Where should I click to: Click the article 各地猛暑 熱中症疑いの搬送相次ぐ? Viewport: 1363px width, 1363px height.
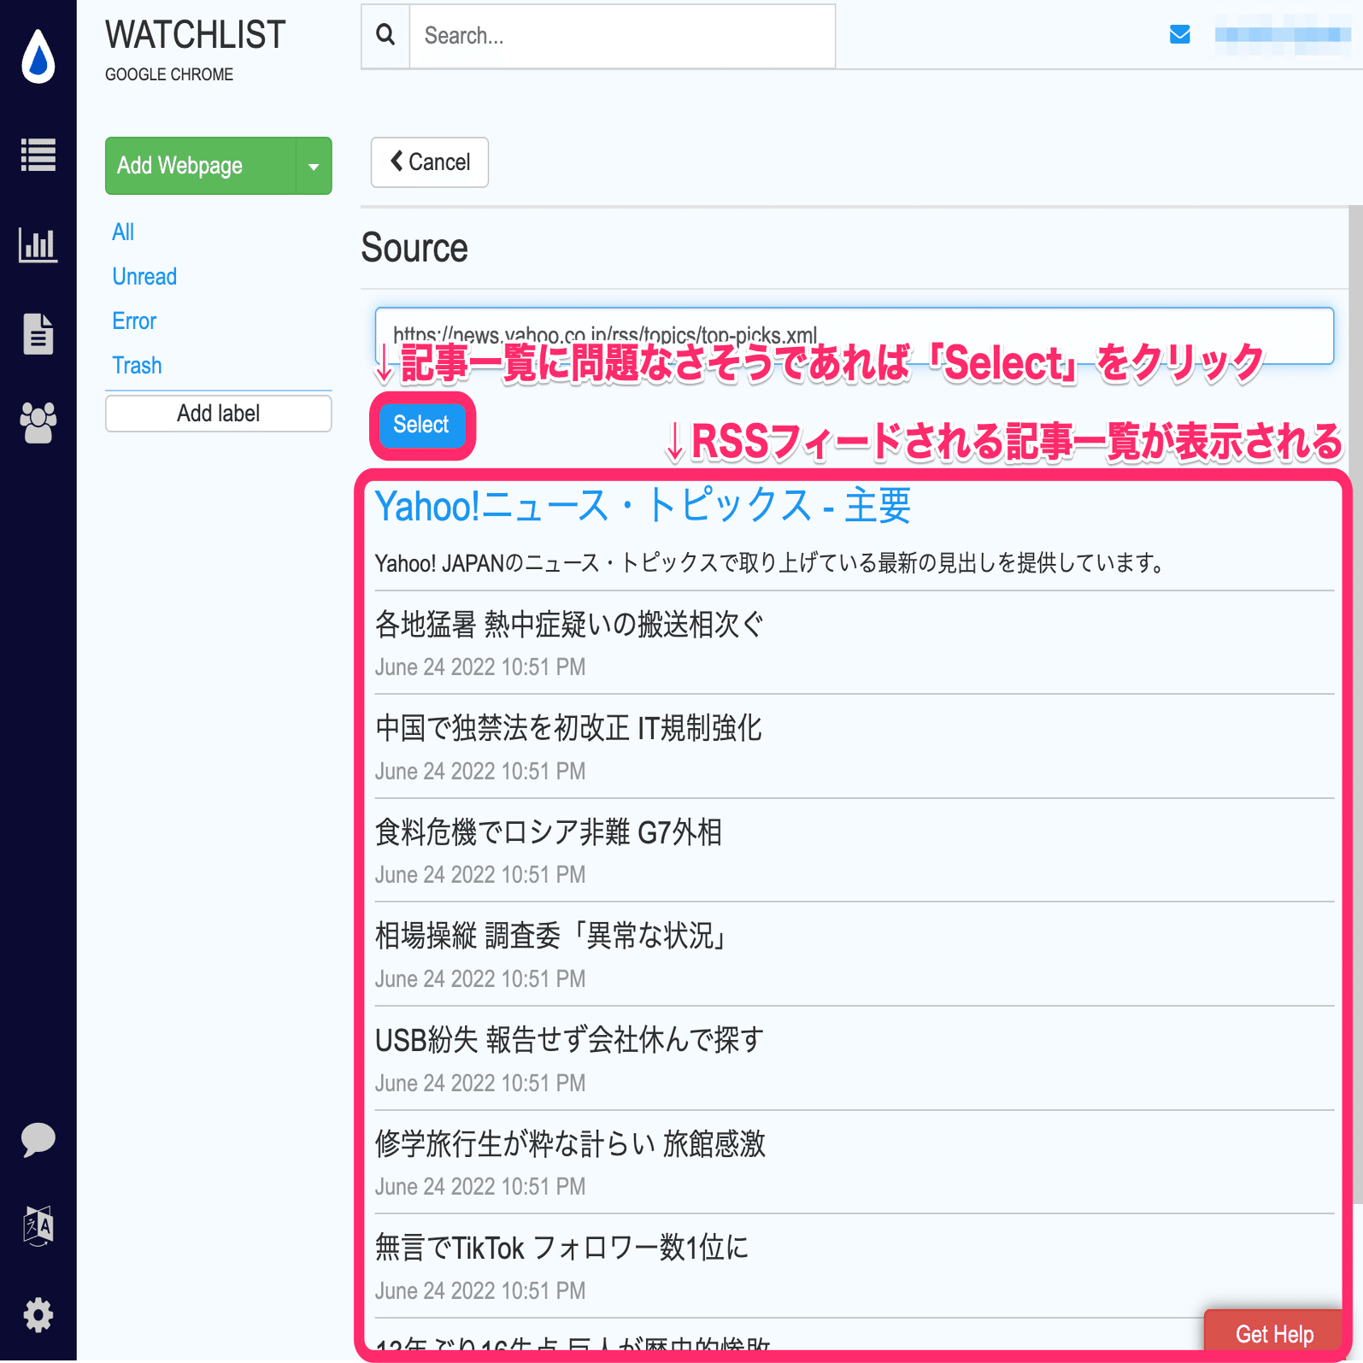[x=569, y=625]
